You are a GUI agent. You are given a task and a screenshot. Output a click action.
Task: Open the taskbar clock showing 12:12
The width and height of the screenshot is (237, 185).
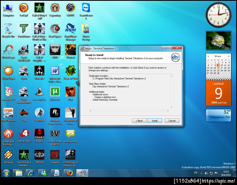(226, 173)
